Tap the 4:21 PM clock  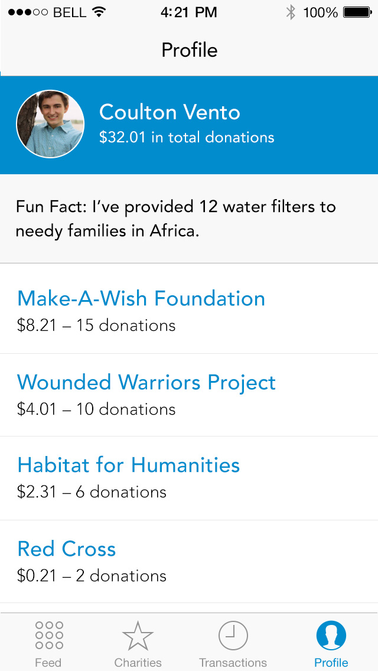click(x=188, y=12)
